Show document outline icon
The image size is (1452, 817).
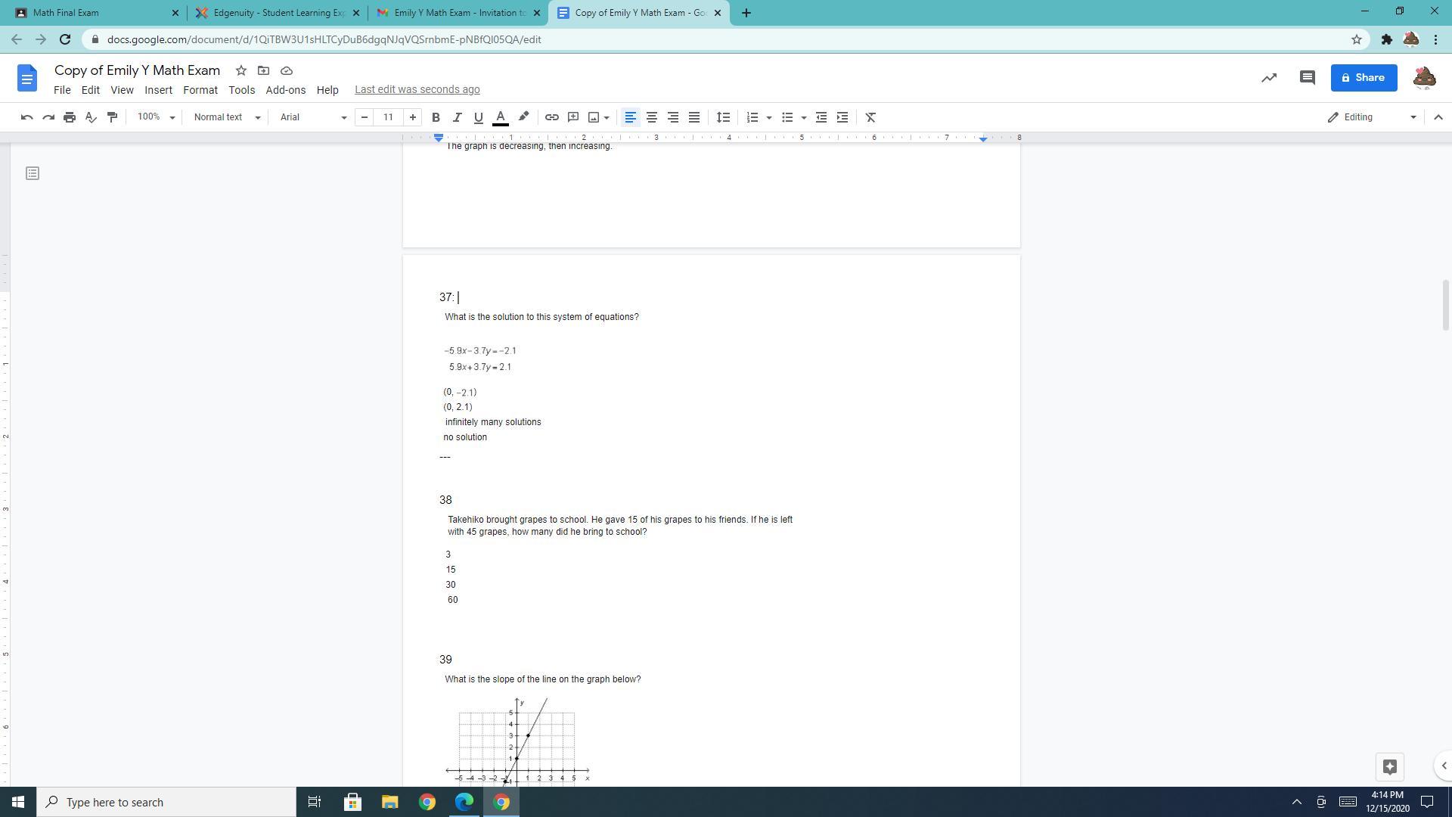(32, 173)
